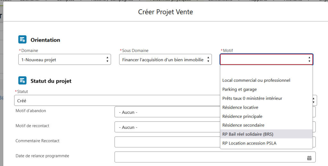Click the Statut du projet section icon
This screenshot has height=166, width=328.
(22, 80)
